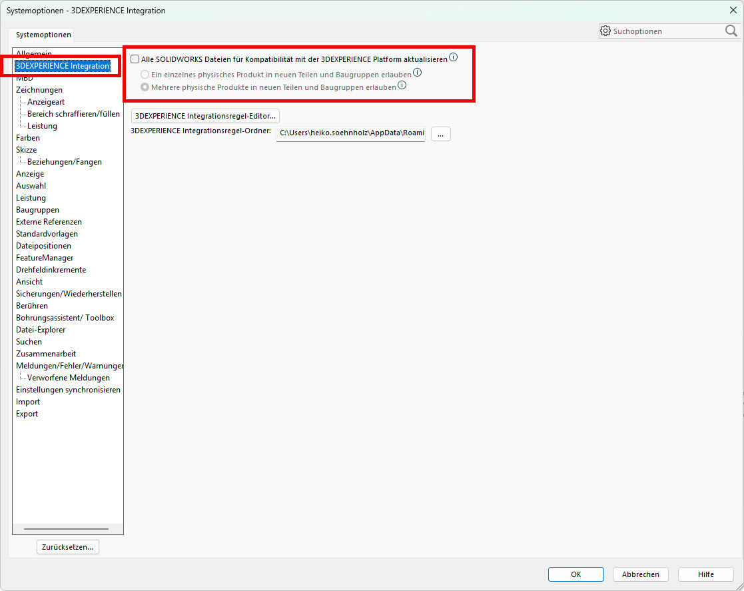Select 'Dateipositionen' entry
744x591 pixels.
tap(43, 246)
